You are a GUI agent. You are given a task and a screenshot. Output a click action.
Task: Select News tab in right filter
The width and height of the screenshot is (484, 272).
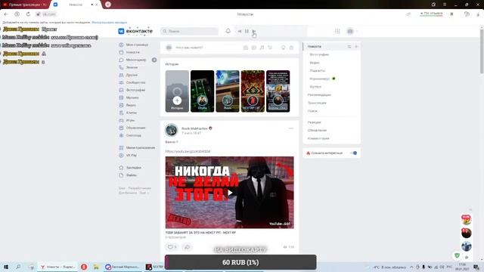(x=315, y=47)
